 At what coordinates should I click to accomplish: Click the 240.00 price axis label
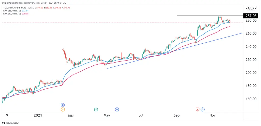pyautogui.click(x=251, y=47)
